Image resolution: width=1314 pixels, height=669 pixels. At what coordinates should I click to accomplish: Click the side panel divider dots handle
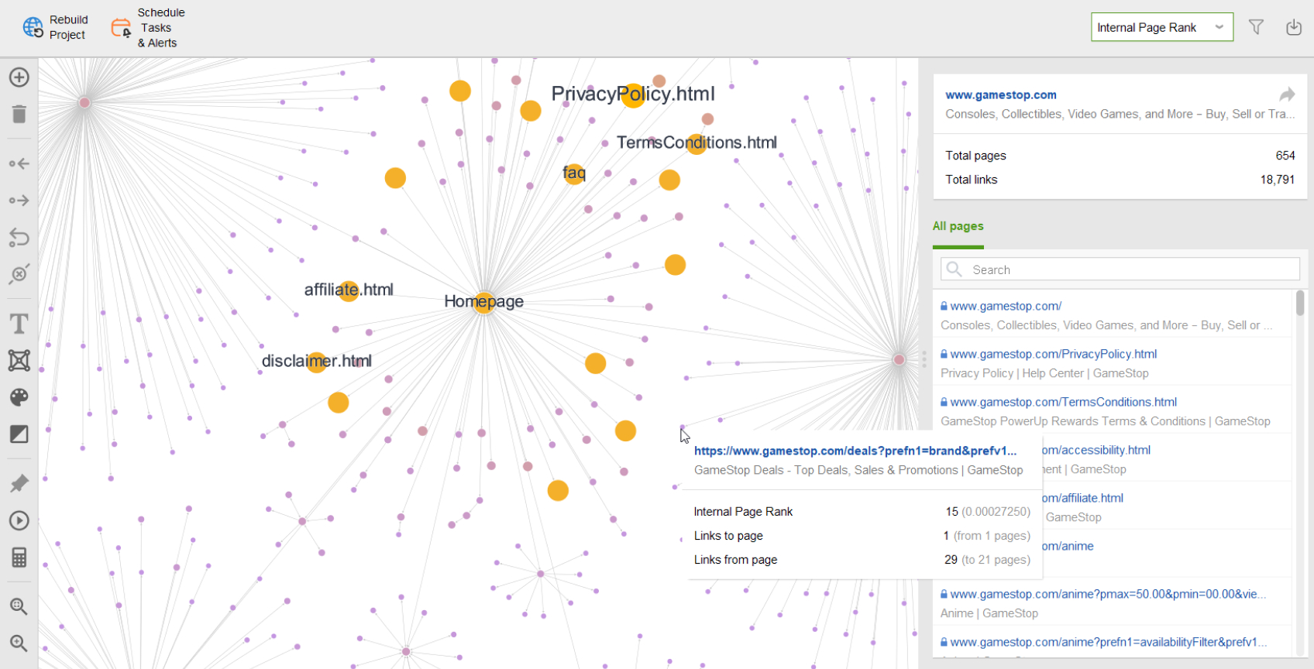pyautogui.click(x=924, y=359)
